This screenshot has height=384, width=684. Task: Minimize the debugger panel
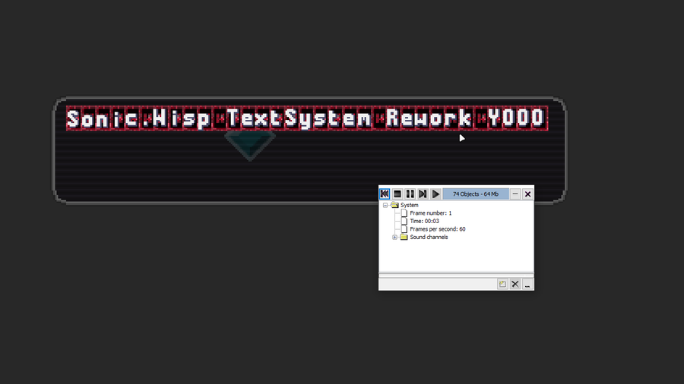515,194
